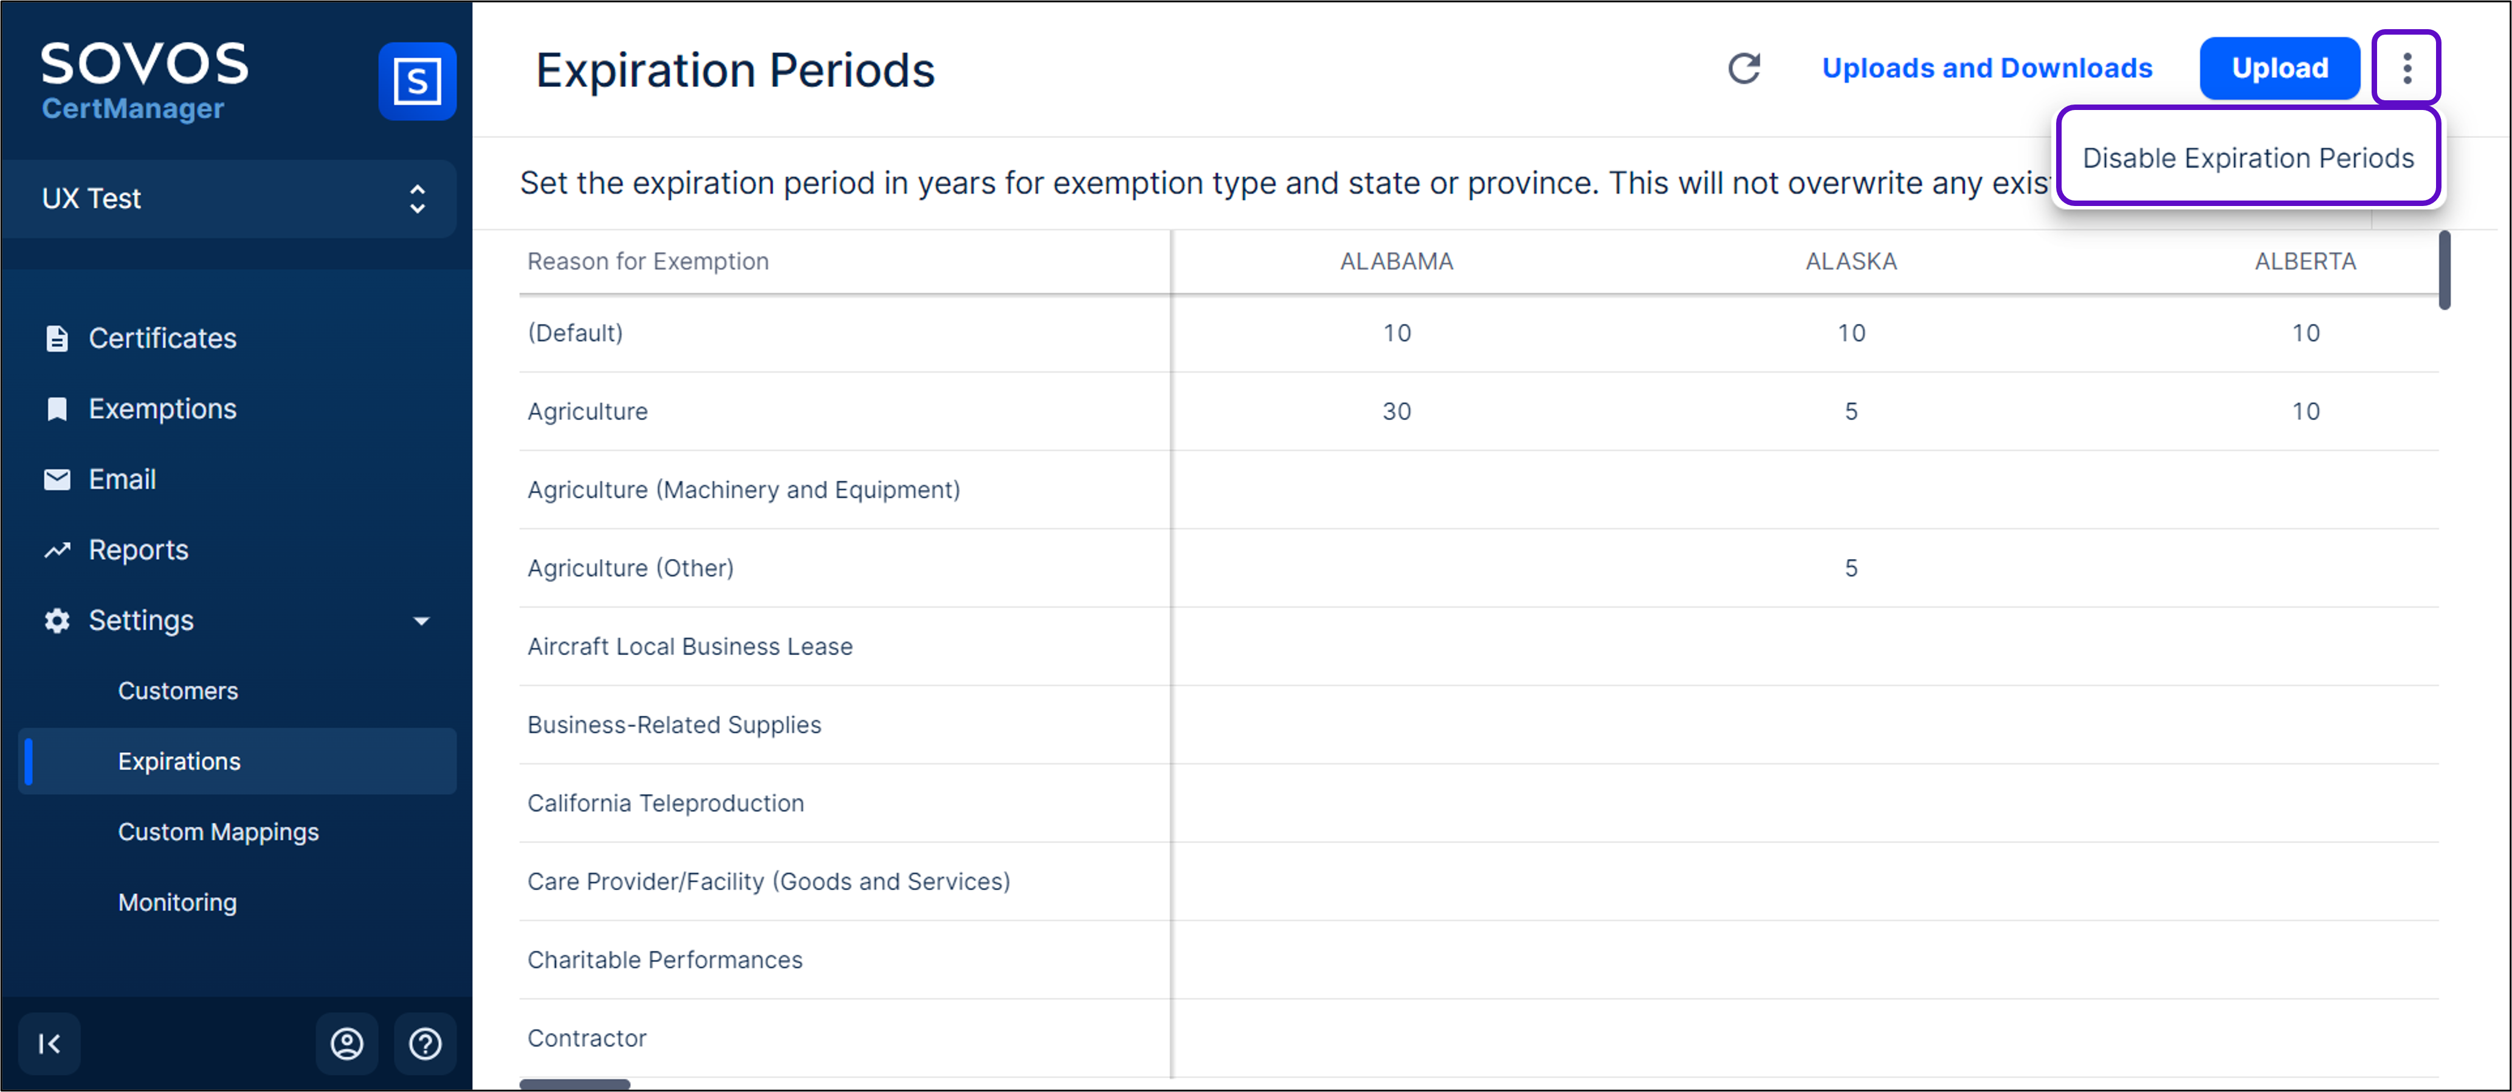The height and width of the screenshot is (1092, 2512).
Task: Edit Agriculture value for Alabama cell
Action: (1397, 411)
